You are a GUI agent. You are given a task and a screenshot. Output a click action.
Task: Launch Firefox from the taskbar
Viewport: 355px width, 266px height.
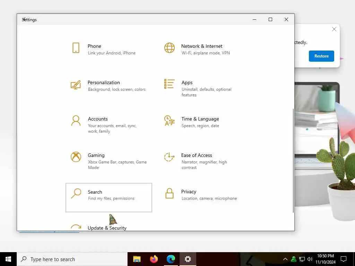pyautogui.click(x=154, y=259)
